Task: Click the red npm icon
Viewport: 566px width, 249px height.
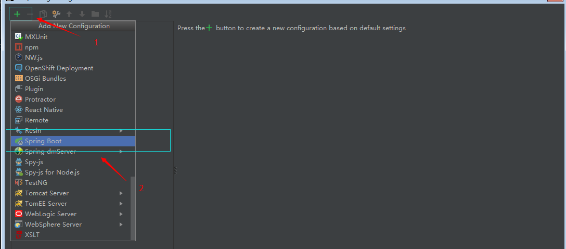Action: (19, 47)
